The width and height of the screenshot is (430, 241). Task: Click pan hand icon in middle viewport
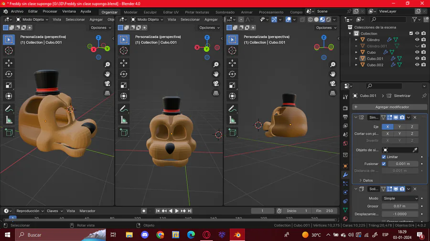(216, 74)
